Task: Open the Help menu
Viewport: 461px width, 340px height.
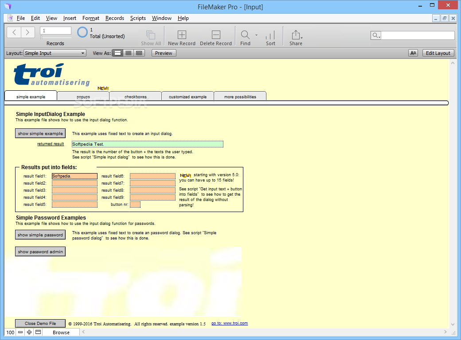Action: [183, 18]
